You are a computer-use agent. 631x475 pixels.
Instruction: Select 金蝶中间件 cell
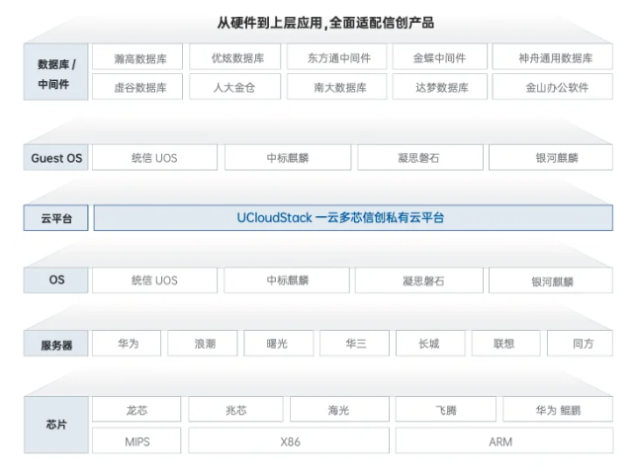coord(440,57)
